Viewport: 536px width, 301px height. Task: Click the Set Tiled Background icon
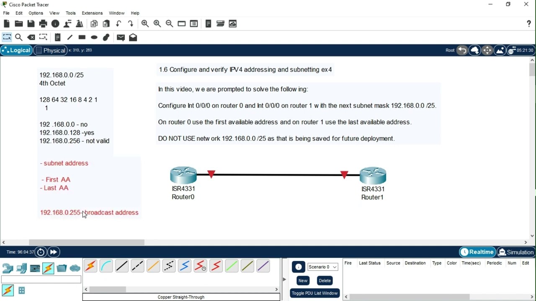pos(500,50)
